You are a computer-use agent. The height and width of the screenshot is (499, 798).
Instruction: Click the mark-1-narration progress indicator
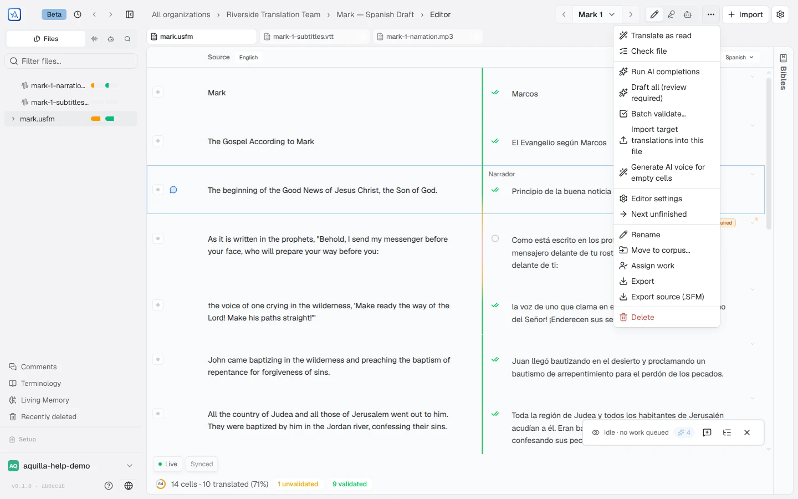coord(104,85)
